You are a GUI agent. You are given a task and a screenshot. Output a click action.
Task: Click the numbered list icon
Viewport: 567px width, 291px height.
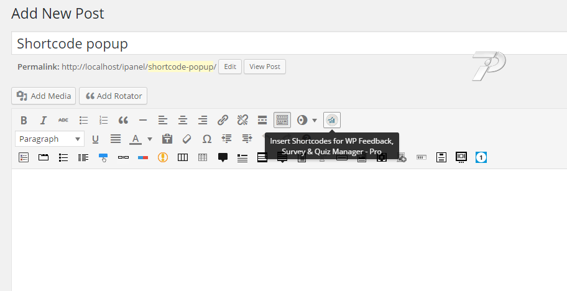pyautogui.click(x=103, y=120)
